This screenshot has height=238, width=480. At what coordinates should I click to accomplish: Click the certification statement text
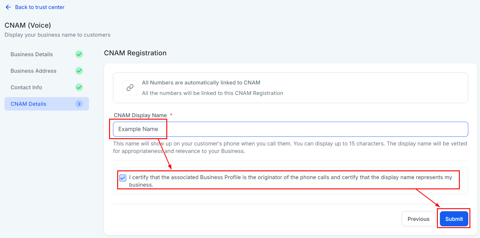tap(290, 178)
